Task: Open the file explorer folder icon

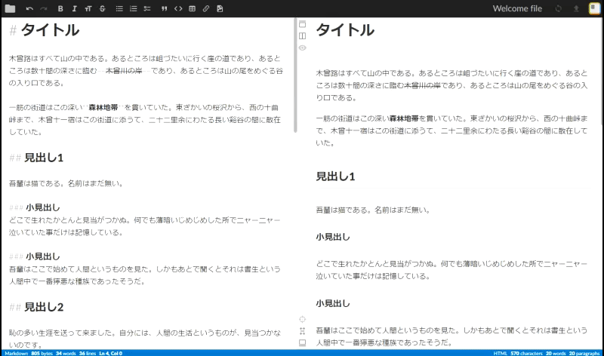Action: (10, 8)
